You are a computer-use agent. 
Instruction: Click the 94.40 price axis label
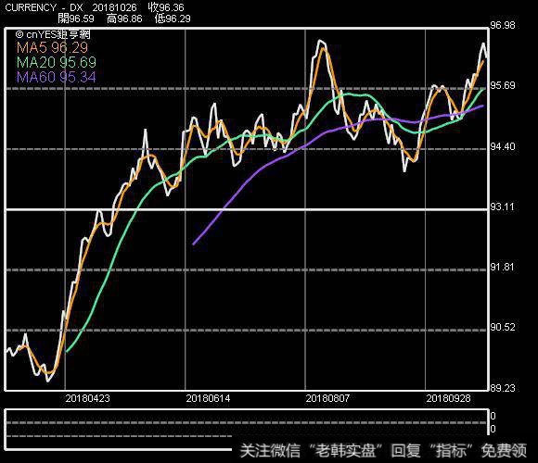(x=503, y=146)
